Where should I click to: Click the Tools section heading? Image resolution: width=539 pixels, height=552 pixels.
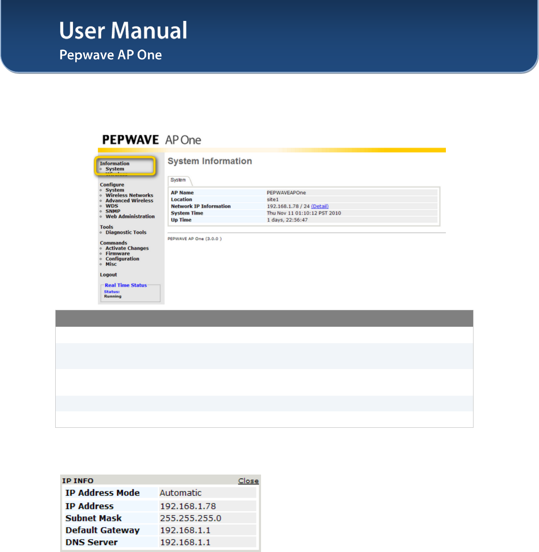point(106,227)
